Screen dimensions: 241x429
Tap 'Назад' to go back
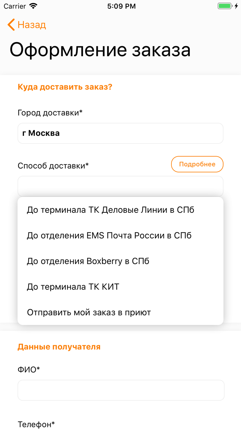point(31,24)
